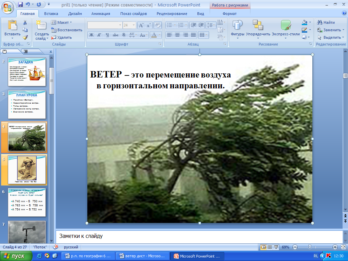
Task: Align text right
Action: (185, 35)
